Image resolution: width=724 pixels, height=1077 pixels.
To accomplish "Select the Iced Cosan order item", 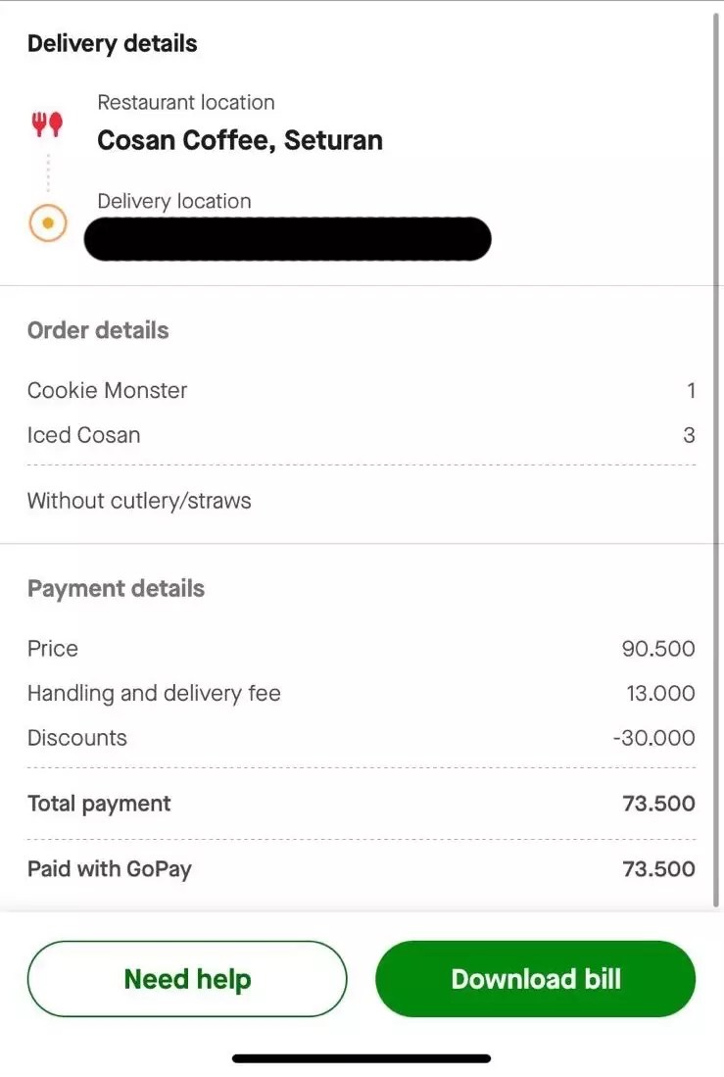I will click(x=83, y=435).
